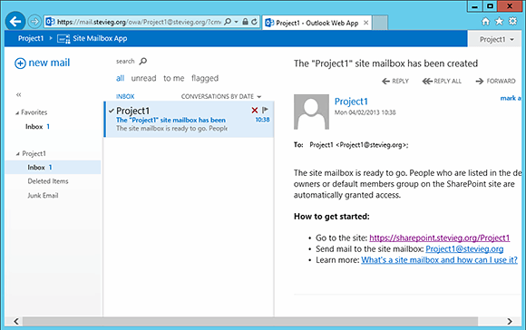Open browser tools gear icon
Image resolution: width=526 pixels, height=330 pixels.
(512, 22)
